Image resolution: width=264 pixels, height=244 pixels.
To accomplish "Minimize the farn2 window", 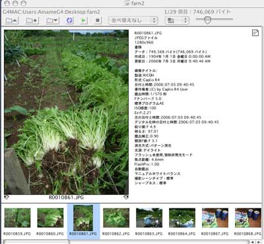I will click(x=15, y=3).
